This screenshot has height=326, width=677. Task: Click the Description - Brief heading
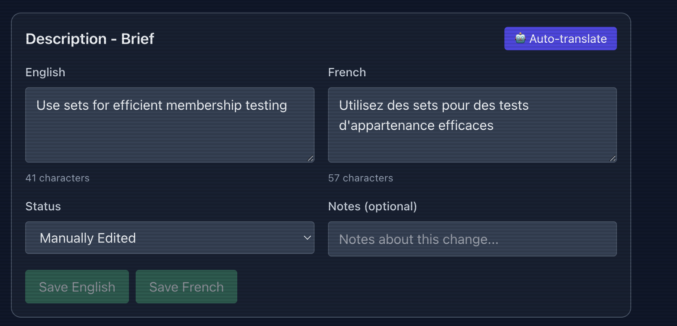[90, 39]
